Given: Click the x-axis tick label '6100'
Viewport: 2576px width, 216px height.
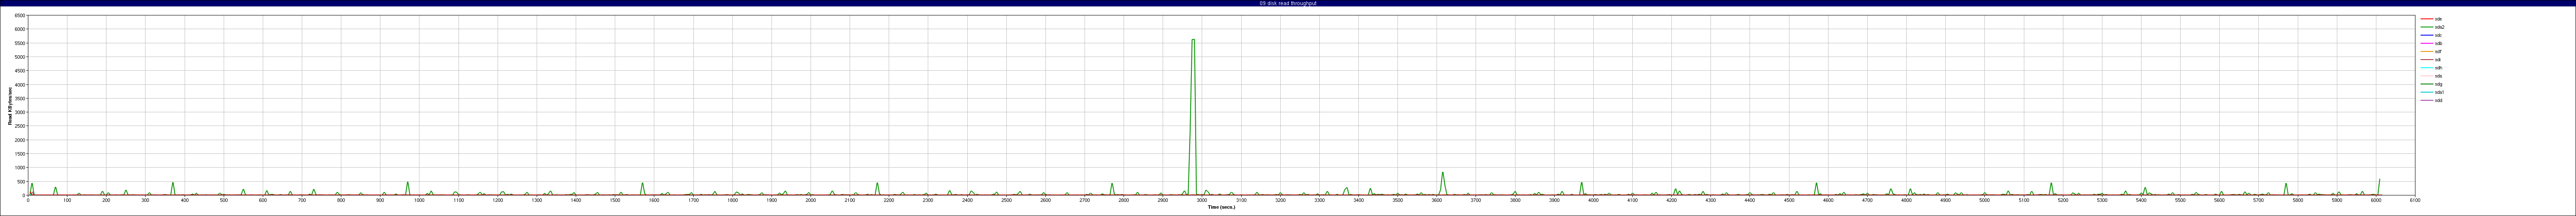Looking at the screenshot, I should coord(2415,200).
